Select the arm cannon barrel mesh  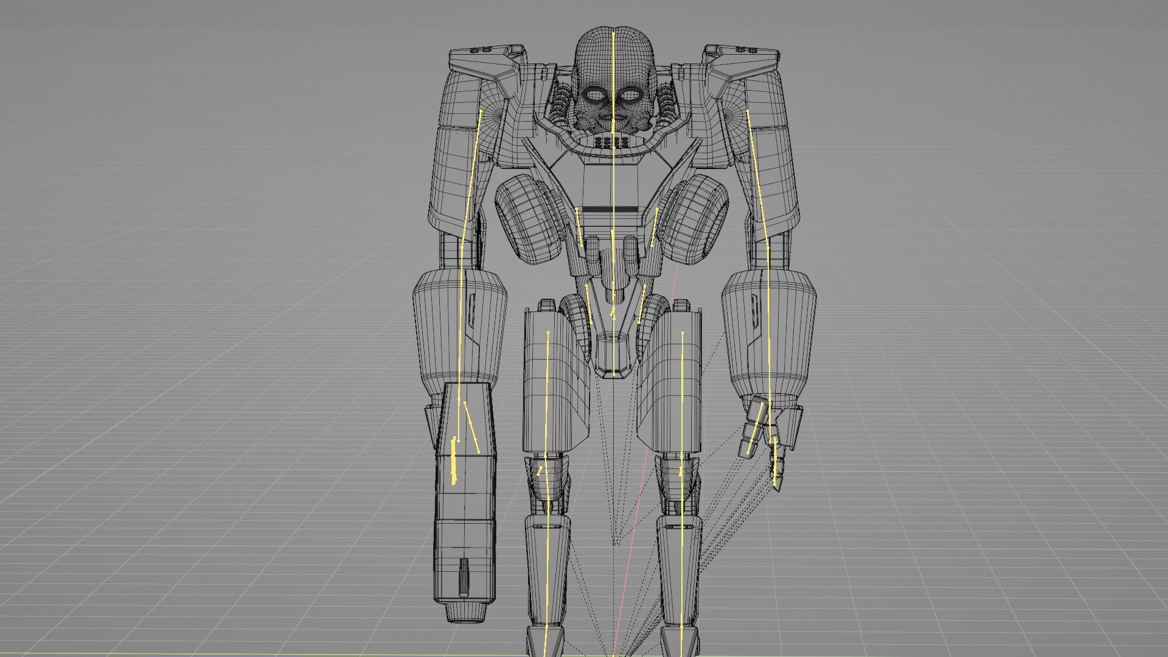[x=465, y=502]
